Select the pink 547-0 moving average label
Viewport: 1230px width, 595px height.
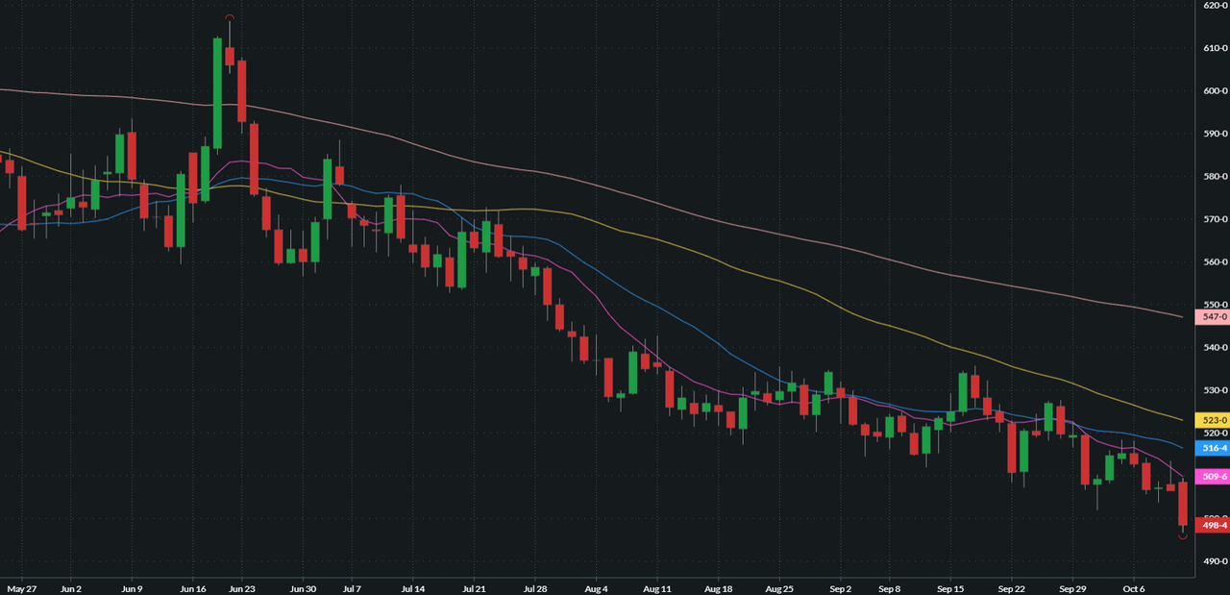click(1210, 316)
